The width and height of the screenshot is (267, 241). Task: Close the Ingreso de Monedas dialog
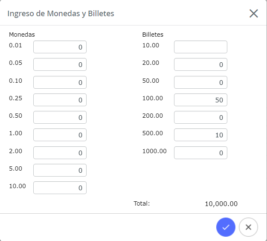click(x=254, y=14)
